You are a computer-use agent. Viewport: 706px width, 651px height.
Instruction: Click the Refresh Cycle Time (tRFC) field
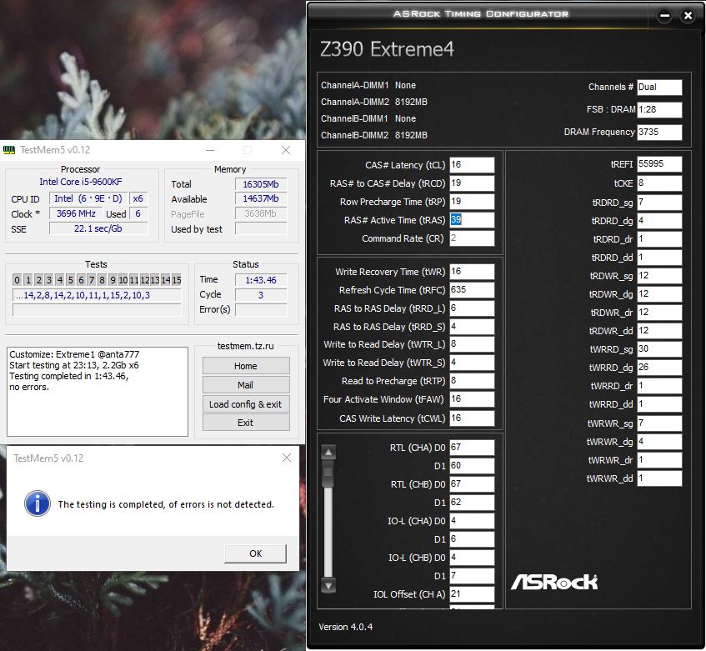click(x=472, y=290)
